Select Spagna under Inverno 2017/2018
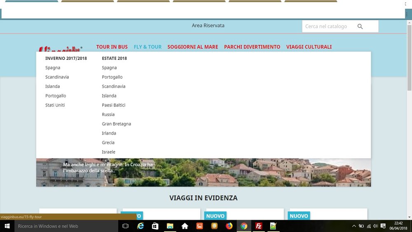This screenshot has width=412, height=232. 53,68
